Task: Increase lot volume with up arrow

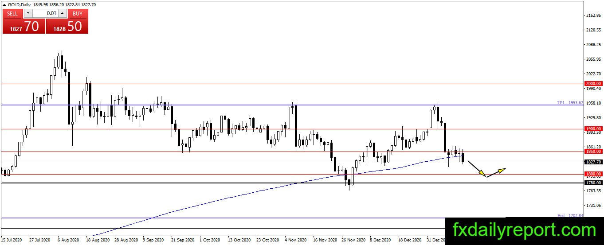Action: (x=63, y=13)
